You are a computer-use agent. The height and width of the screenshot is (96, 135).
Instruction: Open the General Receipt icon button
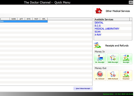coord(126,59)
